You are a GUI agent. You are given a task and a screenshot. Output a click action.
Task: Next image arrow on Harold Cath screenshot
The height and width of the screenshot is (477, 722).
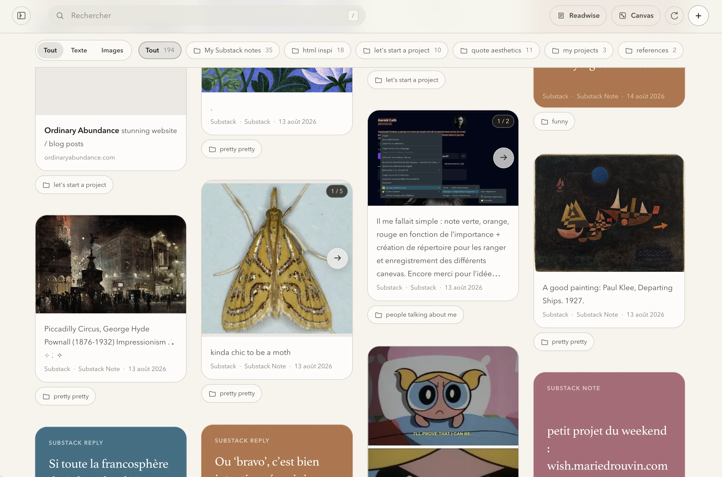(x=504, y=158)
